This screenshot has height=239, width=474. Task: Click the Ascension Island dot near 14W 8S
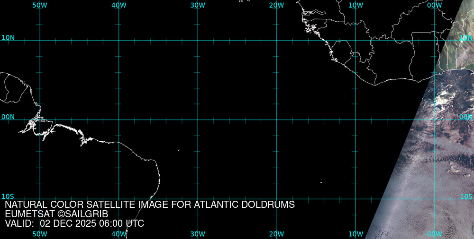(x=321, y=183)
